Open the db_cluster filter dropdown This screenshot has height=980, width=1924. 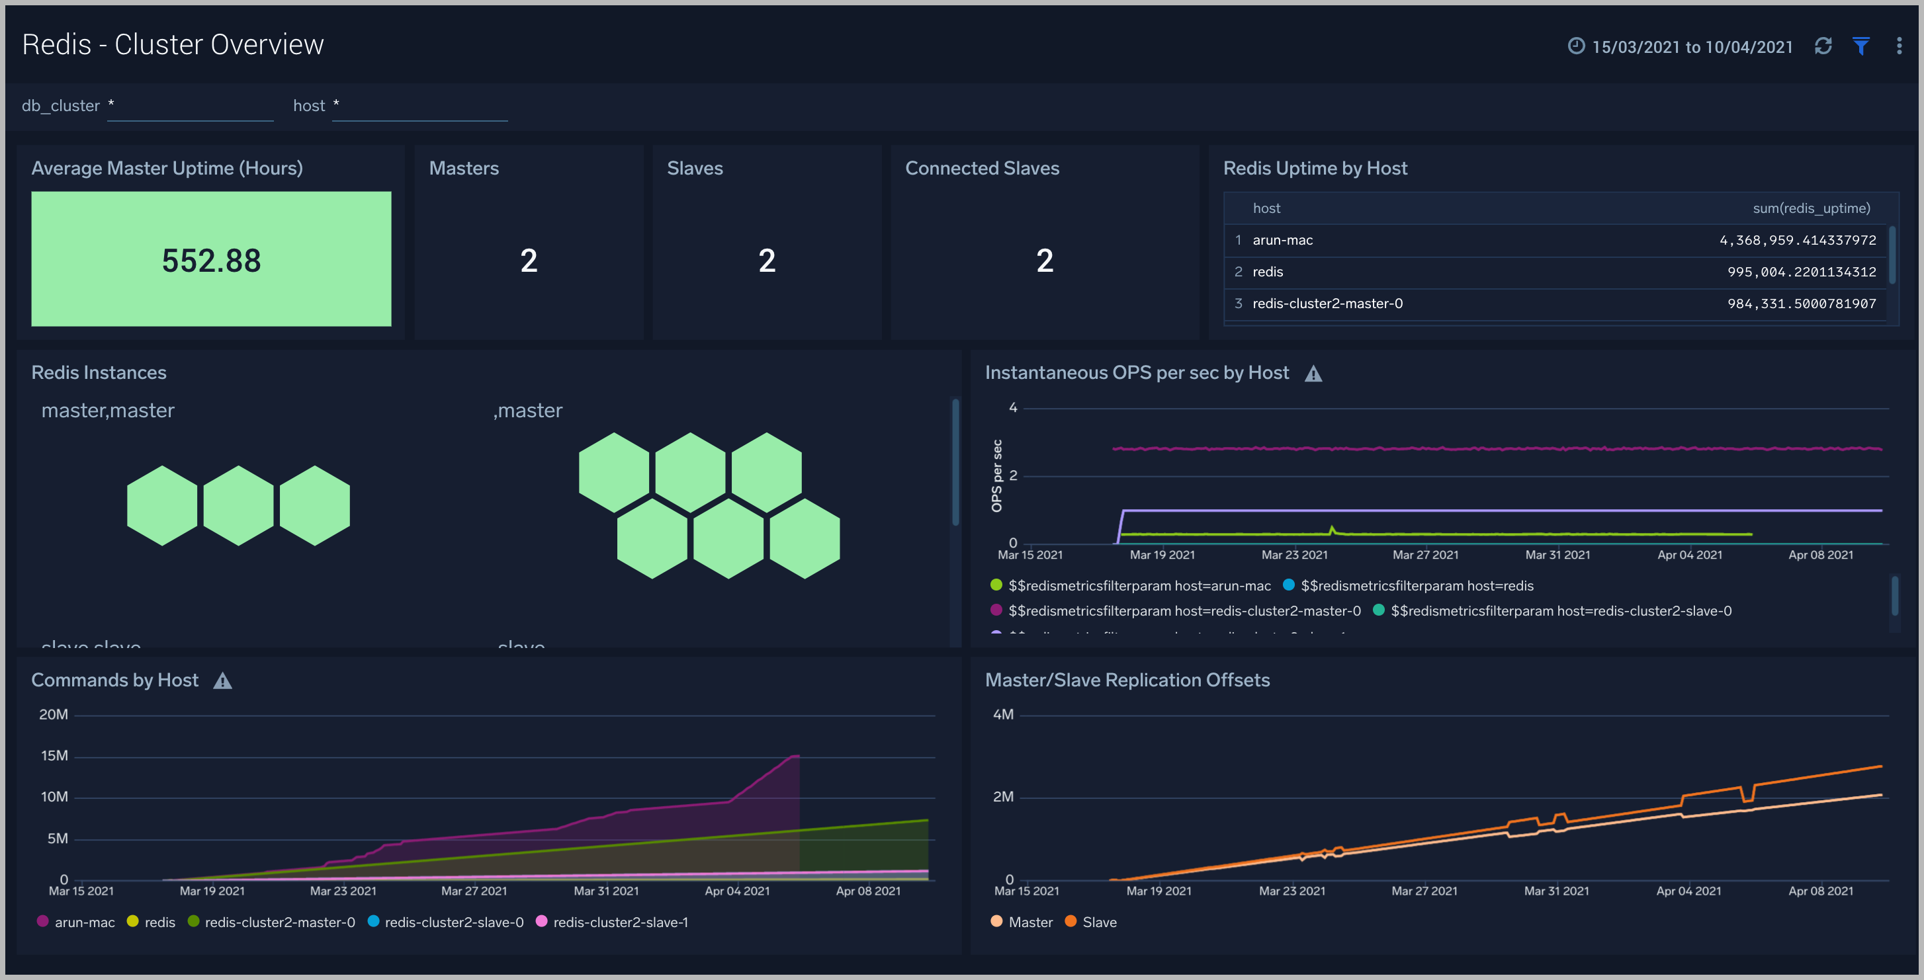(x=191, y=105)
